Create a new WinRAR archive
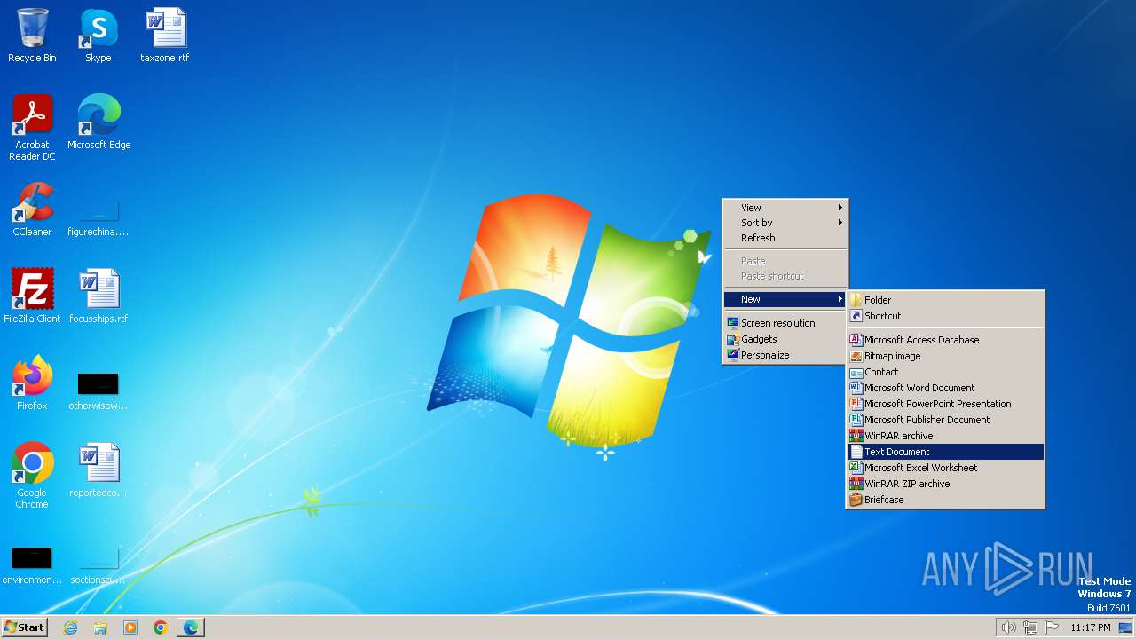Image resolution: width=1136 pixels, height=639 pixels. point(945,436)
